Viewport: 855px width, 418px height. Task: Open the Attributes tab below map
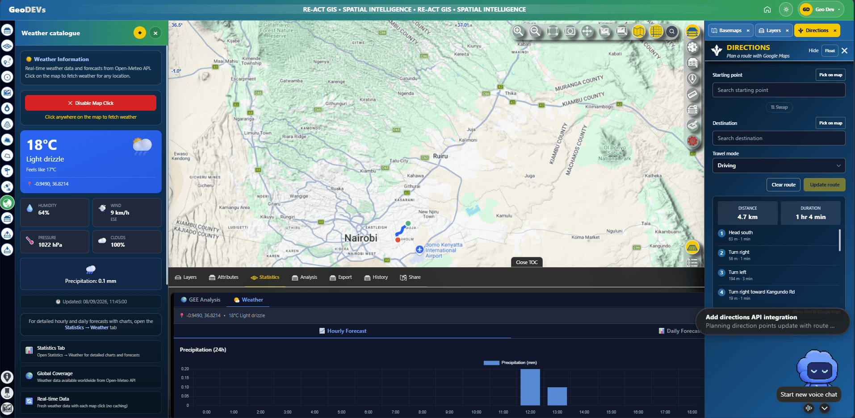point(224,277)
